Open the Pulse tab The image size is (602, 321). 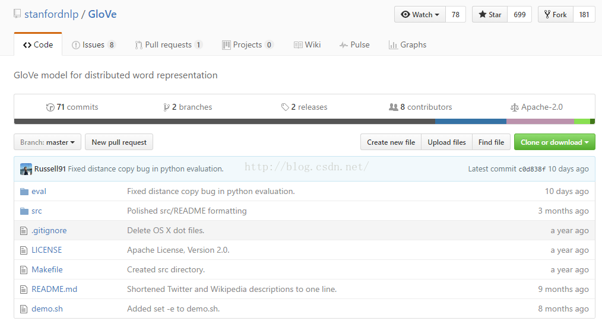354,45
